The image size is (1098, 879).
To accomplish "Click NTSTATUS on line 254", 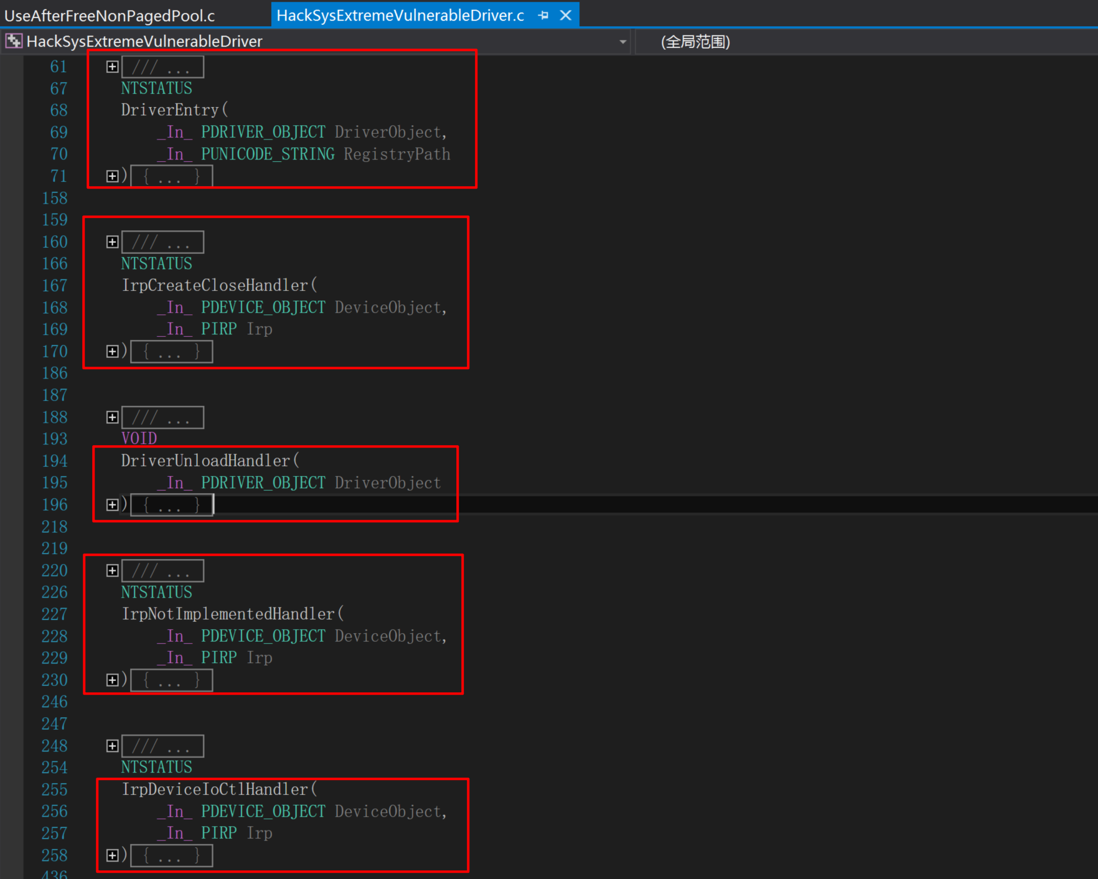I will (x=156, y=768).
